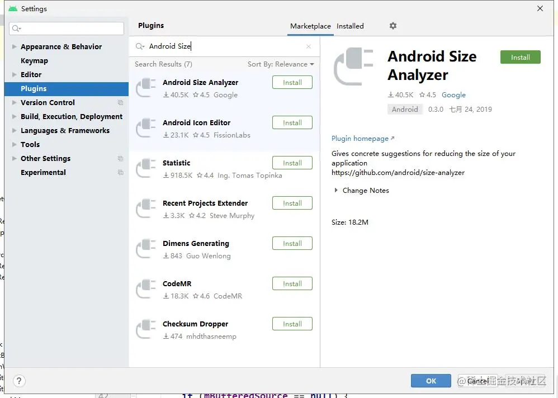
Task: Click the large plugin logo in details pane
Action: tap(353, 67)
